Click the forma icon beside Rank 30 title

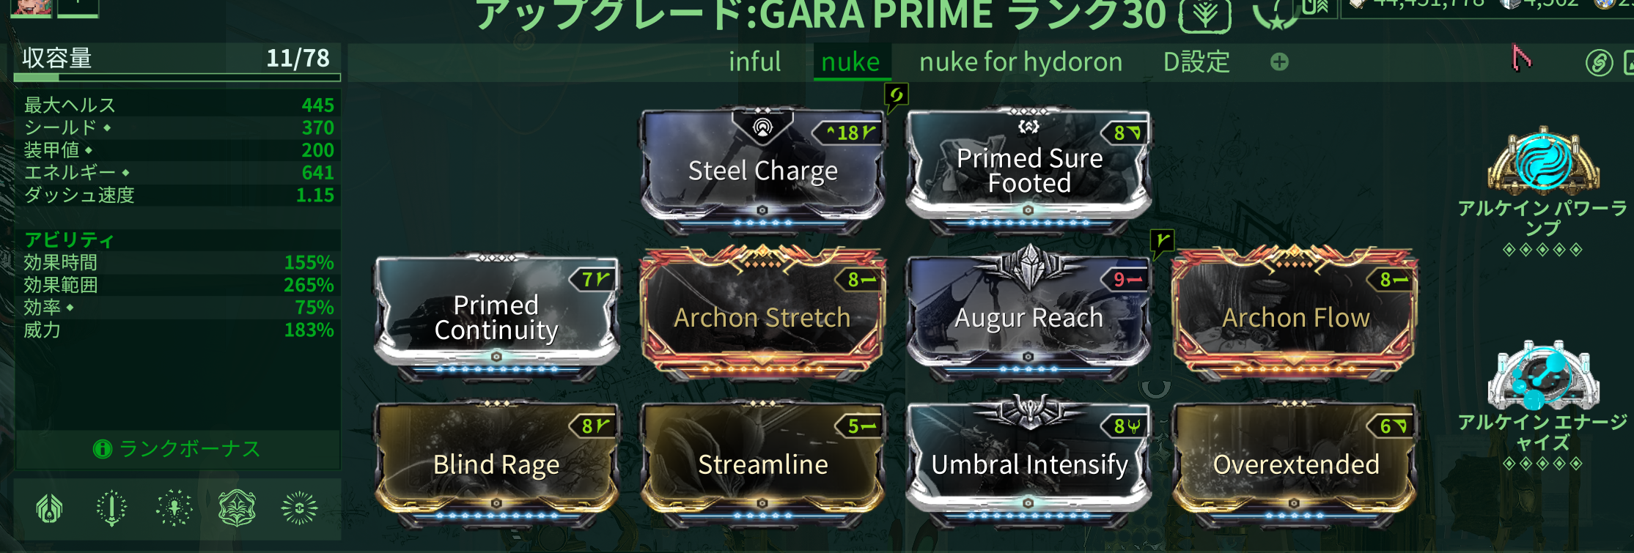[1204, 15]
